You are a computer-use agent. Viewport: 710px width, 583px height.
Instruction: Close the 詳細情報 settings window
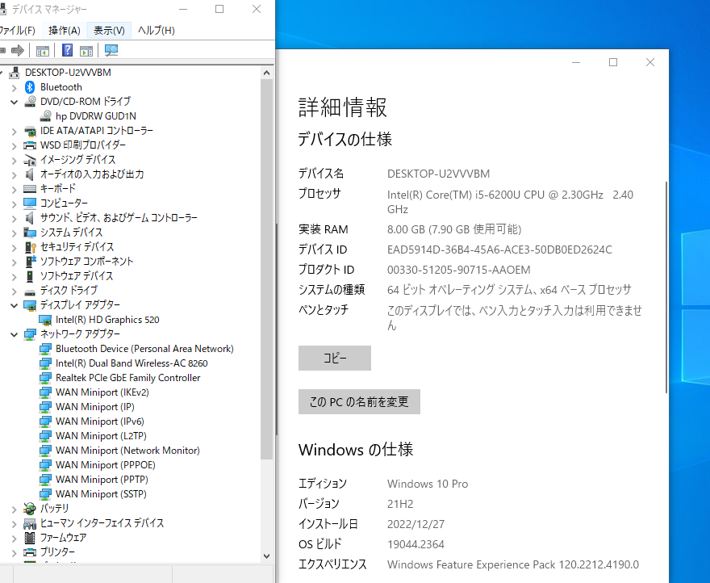point(650,62)
